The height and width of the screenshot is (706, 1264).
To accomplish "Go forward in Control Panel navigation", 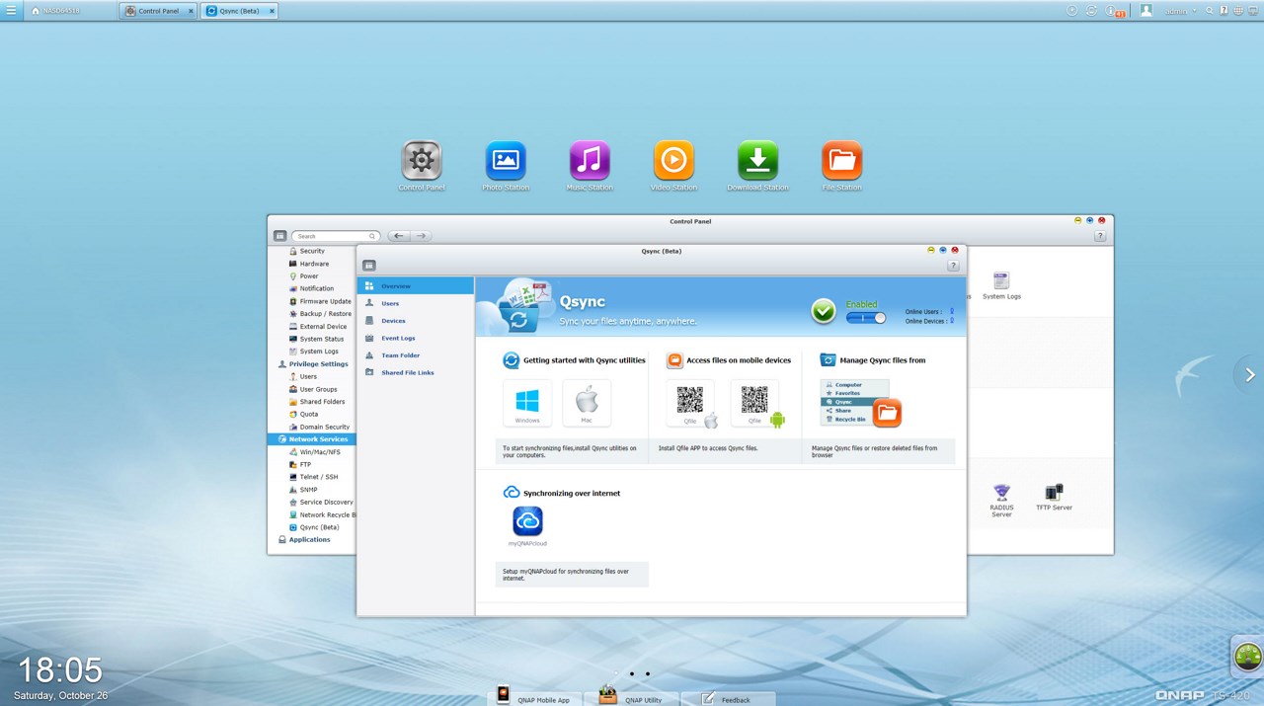I will click(x=421, y=236).
